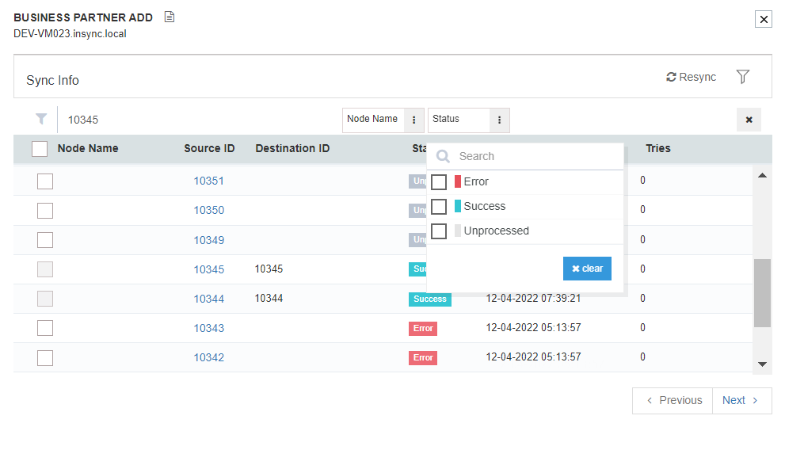Viewport: 785px width, 450px height.
Task: Click the Success badge in row 10344
Action: tap(430, 299)
